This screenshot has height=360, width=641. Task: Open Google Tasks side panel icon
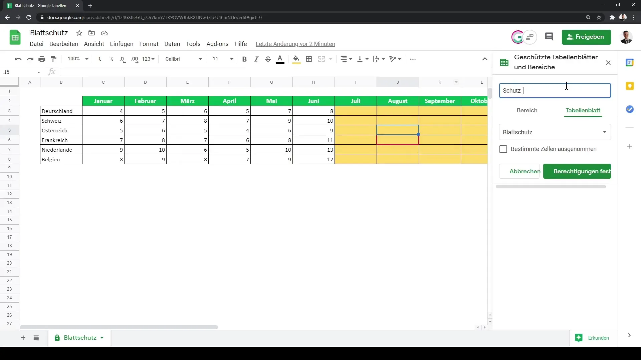630,109
